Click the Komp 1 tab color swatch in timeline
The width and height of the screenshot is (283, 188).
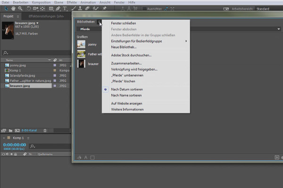click(x=8, y=138)
